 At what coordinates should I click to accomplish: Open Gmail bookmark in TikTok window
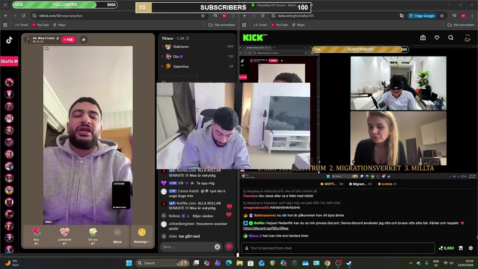tap(21, 25)
